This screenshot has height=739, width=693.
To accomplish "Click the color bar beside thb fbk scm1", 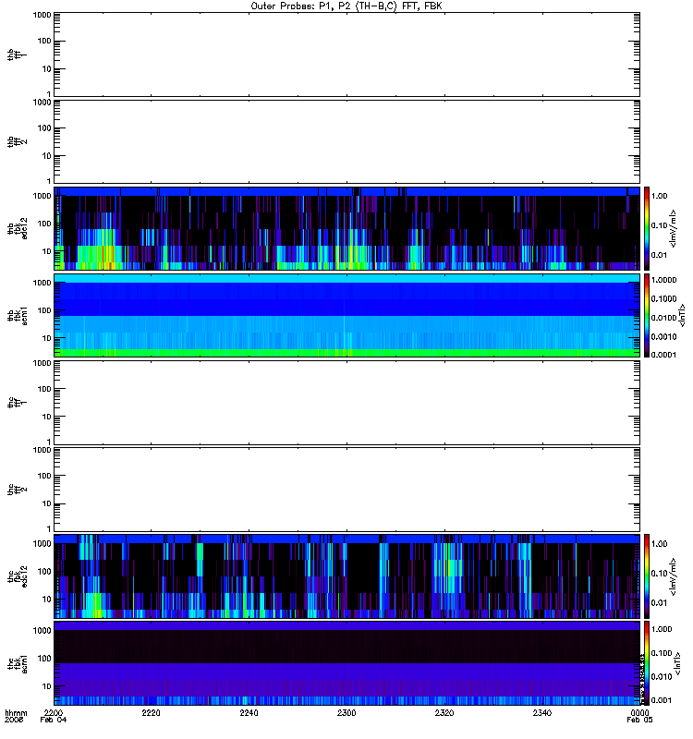I will coord(647,315).
